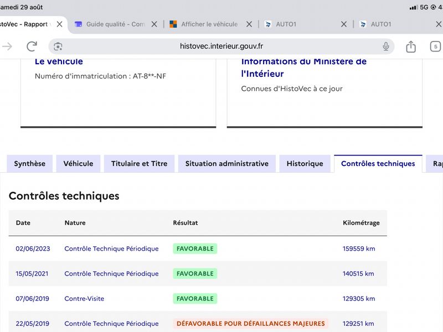Screen dimensions: 443x332
Task: Tap the 5G signal status indicator
Action: click(424, 7)
